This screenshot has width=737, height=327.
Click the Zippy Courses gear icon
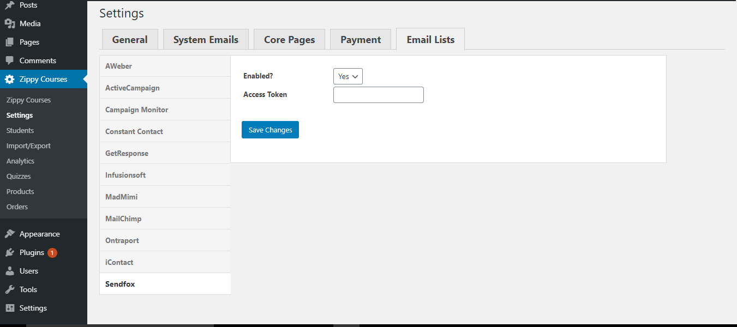pos(10,79)
